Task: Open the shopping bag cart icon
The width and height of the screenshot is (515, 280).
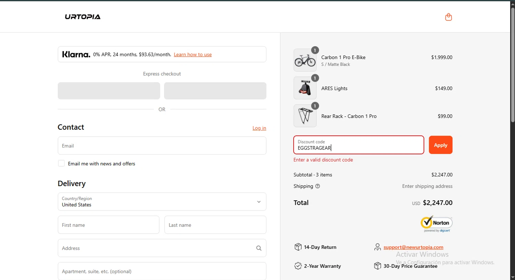Action: point(448,17)
